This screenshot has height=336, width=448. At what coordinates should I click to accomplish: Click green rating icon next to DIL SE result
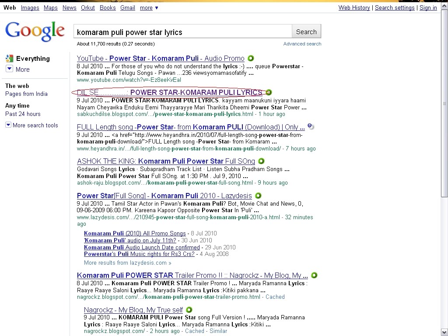pos(269,92)
